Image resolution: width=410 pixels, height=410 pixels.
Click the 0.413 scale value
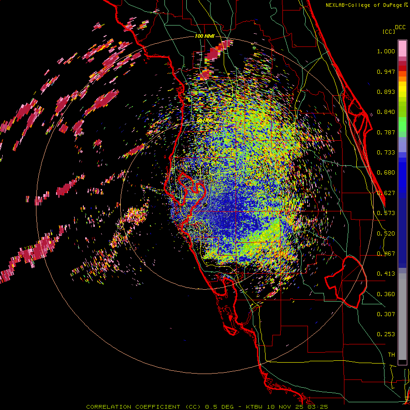click(x=386, y=274)
